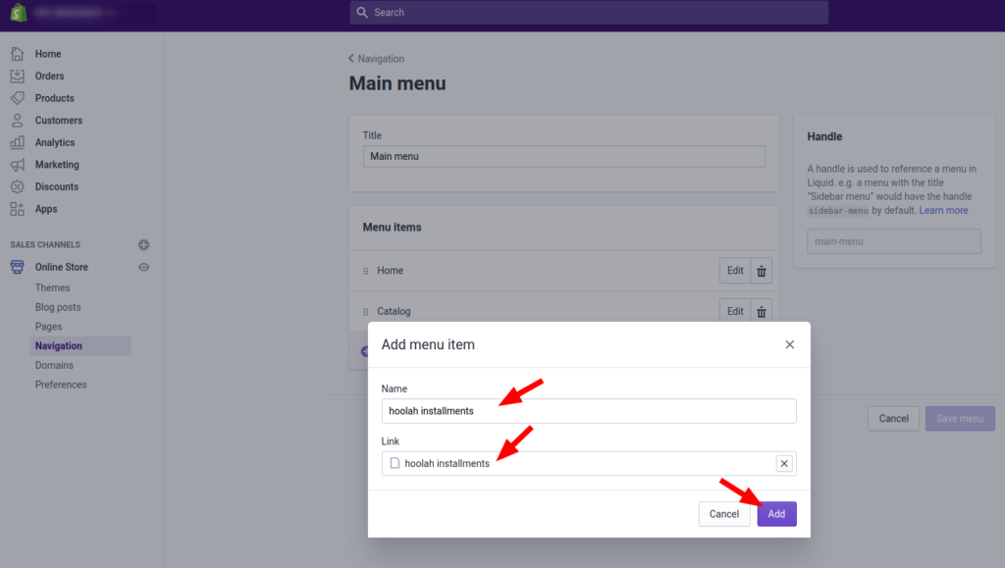
Task: Click the Discounts badge icon
Action: coord(18,187)
